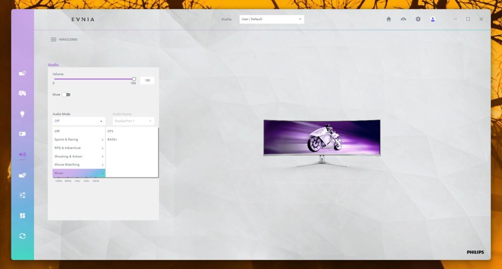
Task: Open the sliders adjustment section in the sidebar
Action: pos(22,195)
